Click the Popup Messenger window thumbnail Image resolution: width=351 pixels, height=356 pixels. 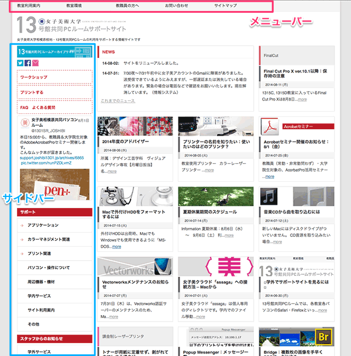(216, 337)
